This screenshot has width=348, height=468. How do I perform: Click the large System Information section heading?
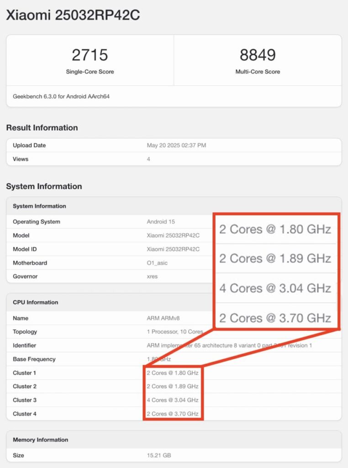pyautogui.click(x=44, y=186)
